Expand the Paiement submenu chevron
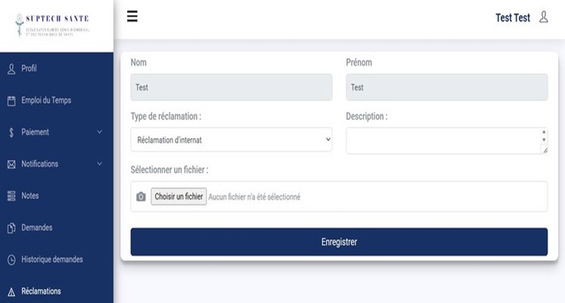565x303 pixels. pos(100,132)
